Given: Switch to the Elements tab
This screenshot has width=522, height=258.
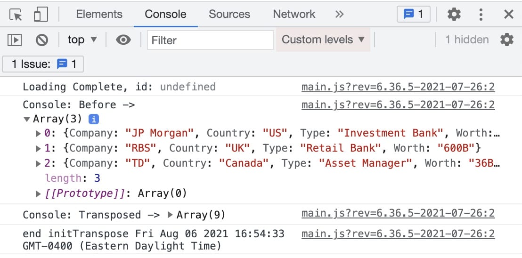Looking at the screenshot, I should click(99, 14).
